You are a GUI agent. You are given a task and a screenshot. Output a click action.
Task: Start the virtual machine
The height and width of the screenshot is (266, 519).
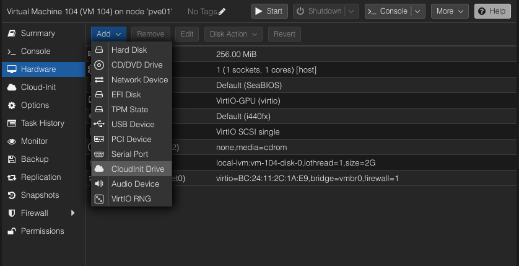[268, 11]
